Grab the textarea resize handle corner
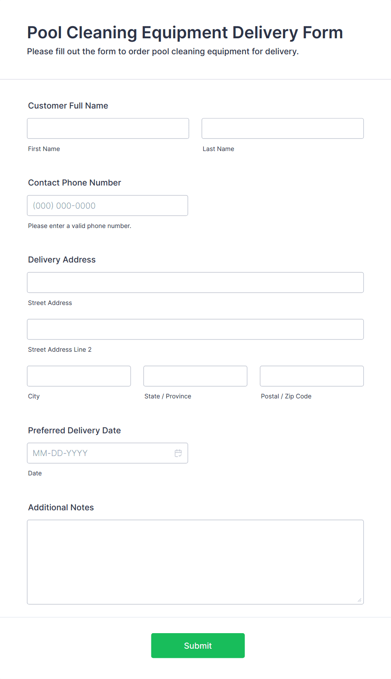The width and height of the screenshot is (391, 679). pos(359,600)
